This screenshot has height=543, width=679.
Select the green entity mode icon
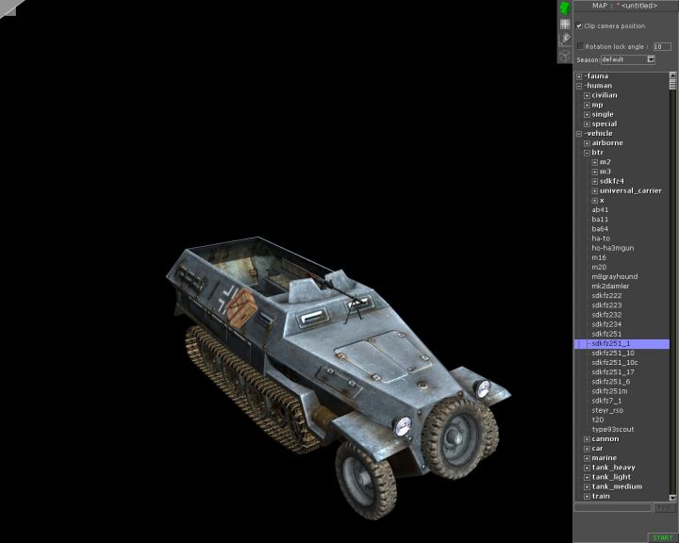565,8
